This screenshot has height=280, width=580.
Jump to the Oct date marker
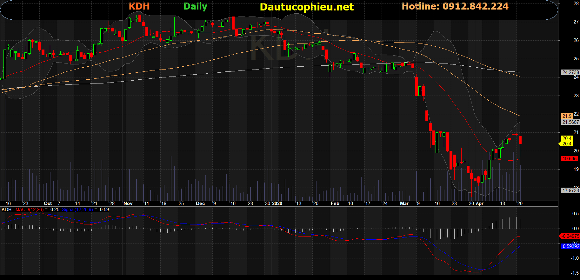pos(48,203)
